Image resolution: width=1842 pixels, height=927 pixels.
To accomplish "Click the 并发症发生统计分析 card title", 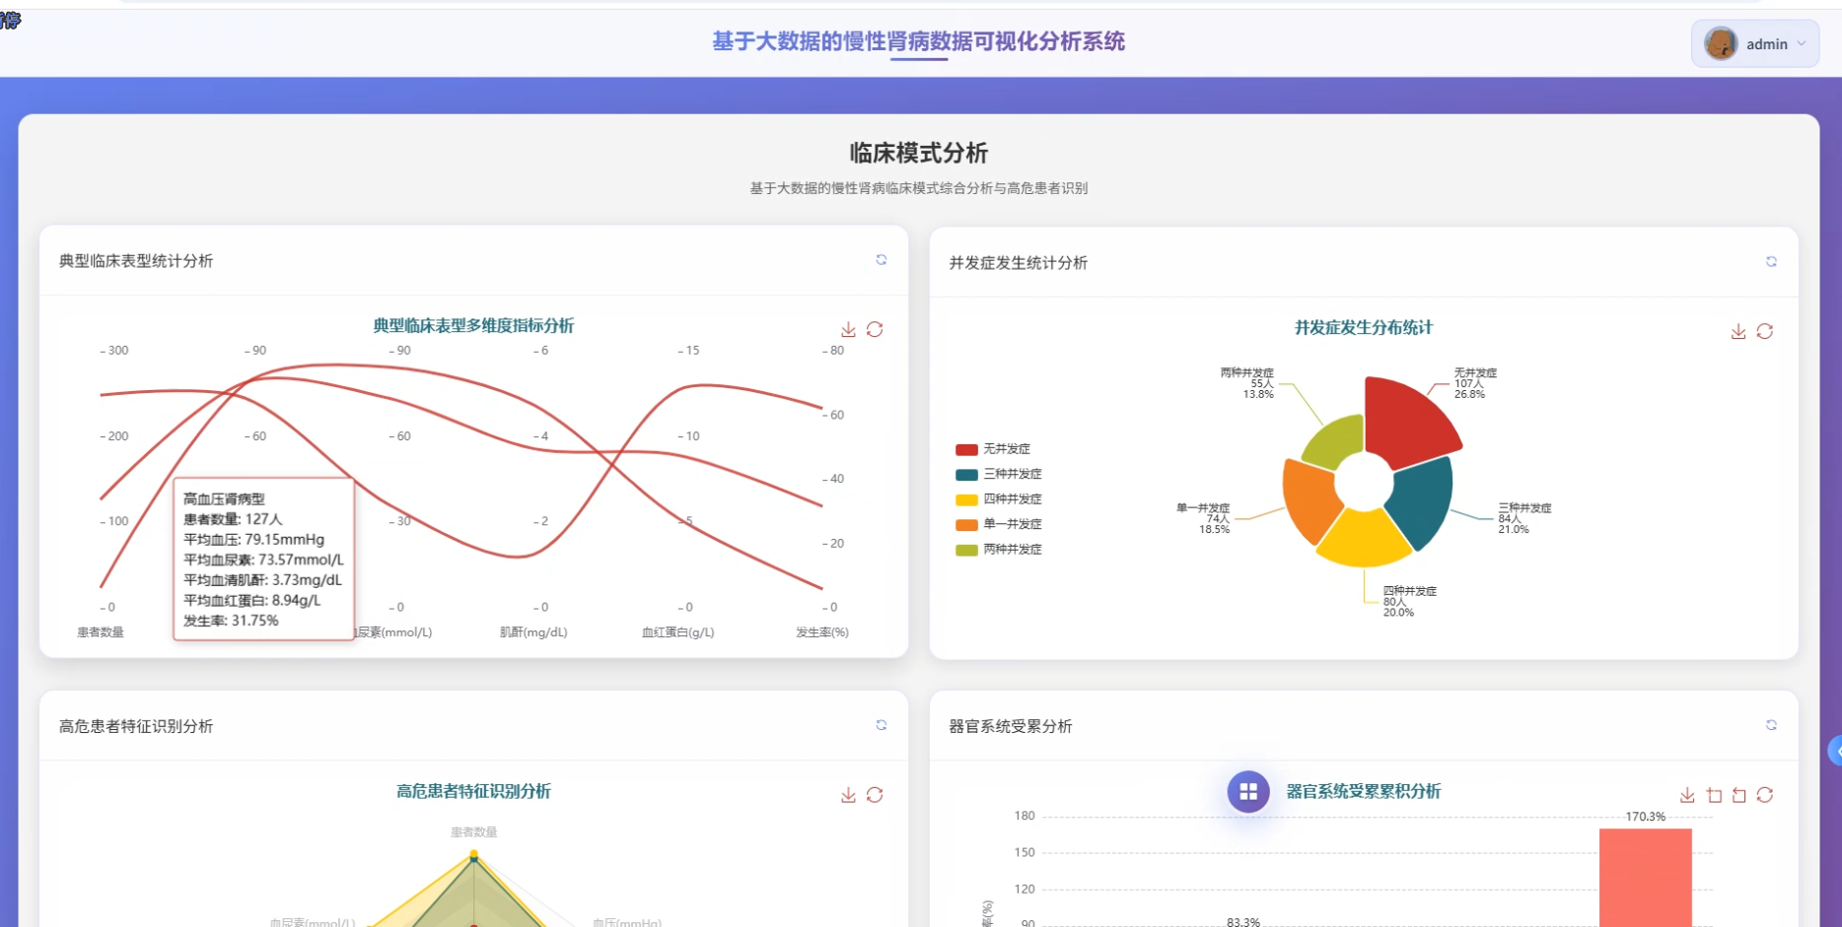I will point(1019,263).
